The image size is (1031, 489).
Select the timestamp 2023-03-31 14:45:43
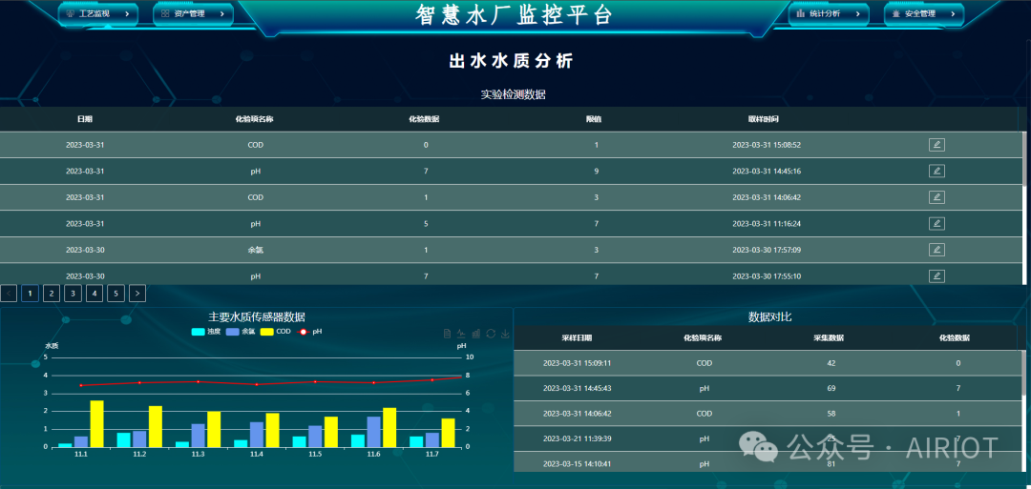click(578, 388)
